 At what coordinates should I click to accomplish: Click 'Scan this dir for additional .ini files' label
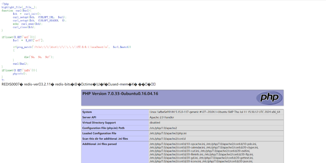click(x=105, y=139)
